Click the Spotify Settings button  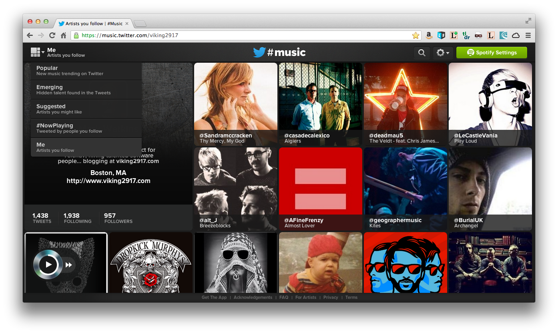(492, 53)
